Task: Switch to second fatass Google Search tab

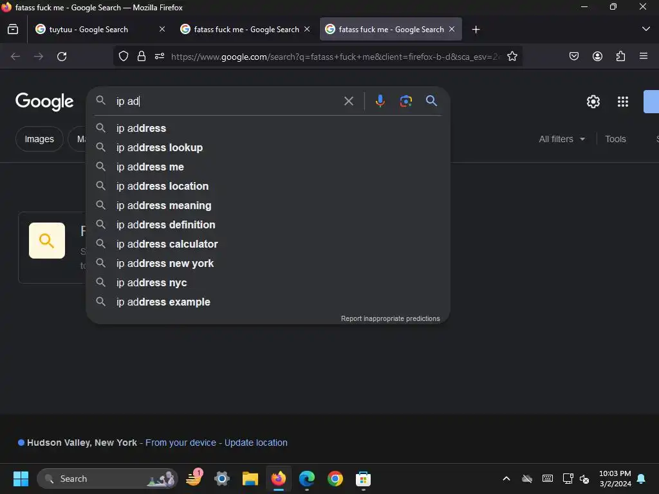Action: pos(246,30)
